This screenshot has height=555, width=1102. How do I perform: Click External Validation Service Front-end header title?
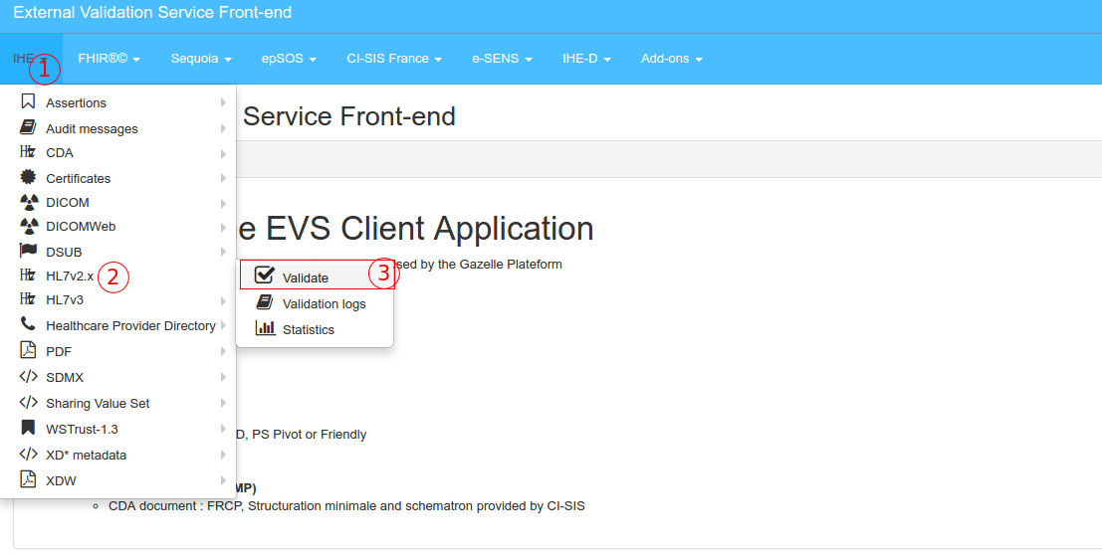tap(152, 14)
